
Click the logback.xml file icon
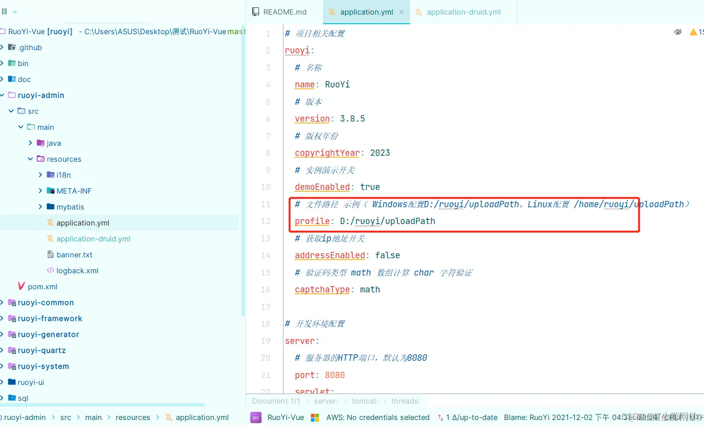click(51, 270)
